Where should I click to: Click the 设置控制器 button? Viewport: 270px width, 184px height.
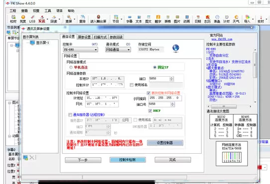point(165,143)
